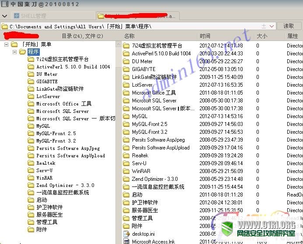The height and width of the screenshot is (244, 303).
Task: Select 一流信息监控拦截系统 in the tree
Action: [x=63, y=193]
